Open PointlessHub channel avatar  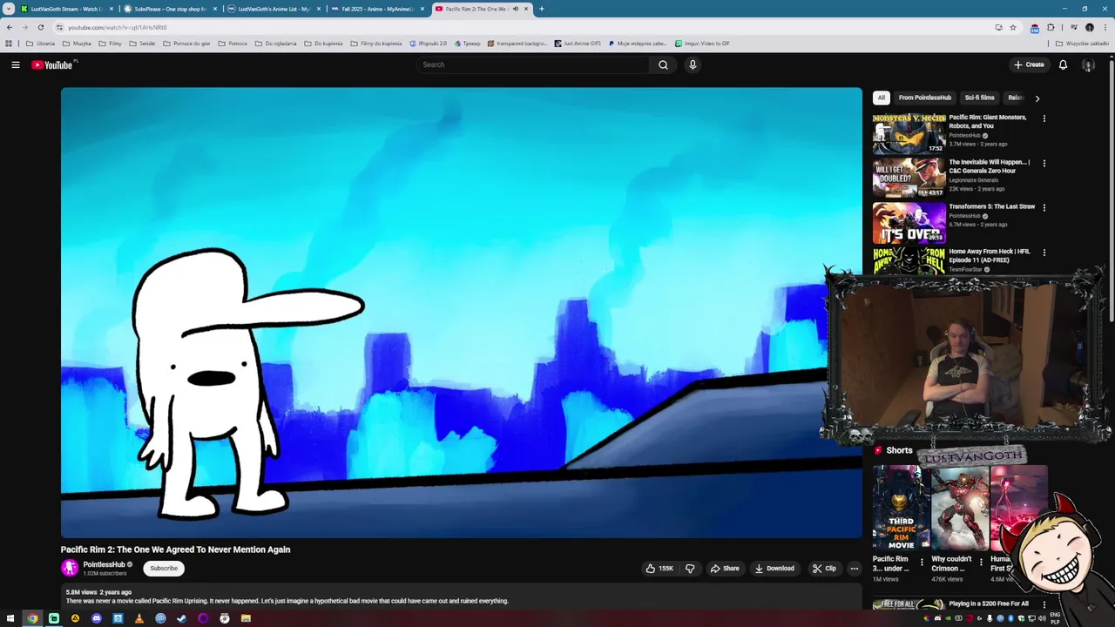click(x=70, y=569)
